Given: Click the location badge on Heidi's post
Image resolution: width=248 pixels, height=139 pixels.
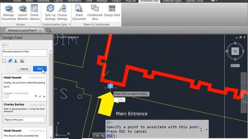Looking at the screenshot, I should 6,97.
